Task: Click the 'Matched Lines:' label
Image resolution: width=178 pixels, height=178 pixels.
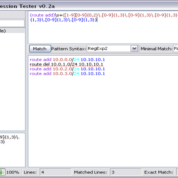Action: click(x=90, y=172)
